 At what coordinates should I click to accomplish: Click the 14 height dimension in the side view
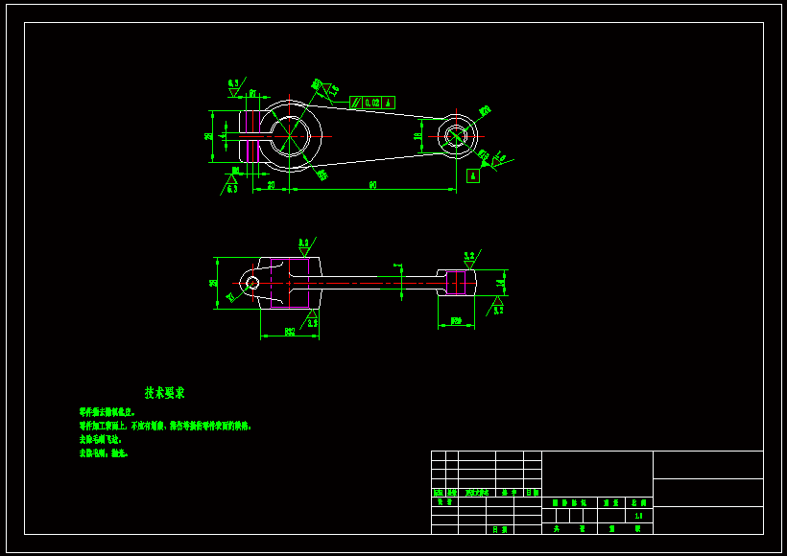click(x=499, y=283)
